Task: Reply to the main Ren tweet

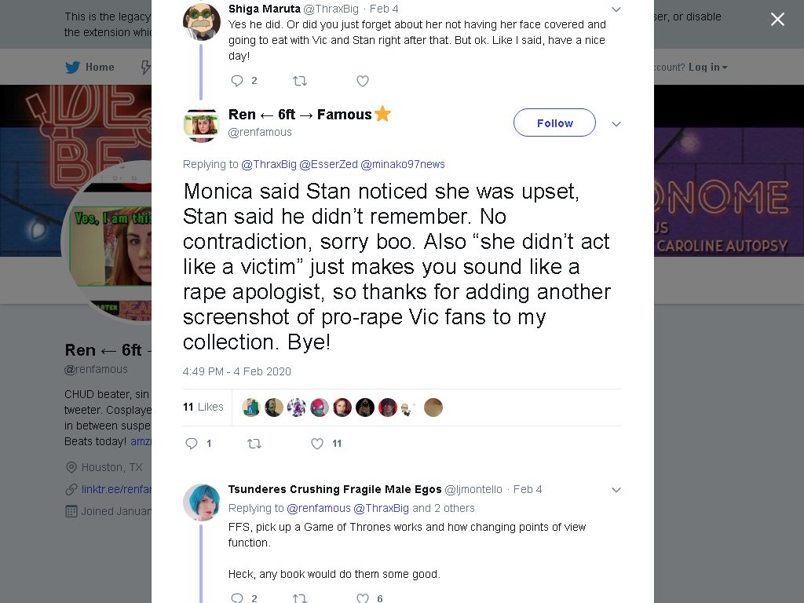Action: pos(192,444)
